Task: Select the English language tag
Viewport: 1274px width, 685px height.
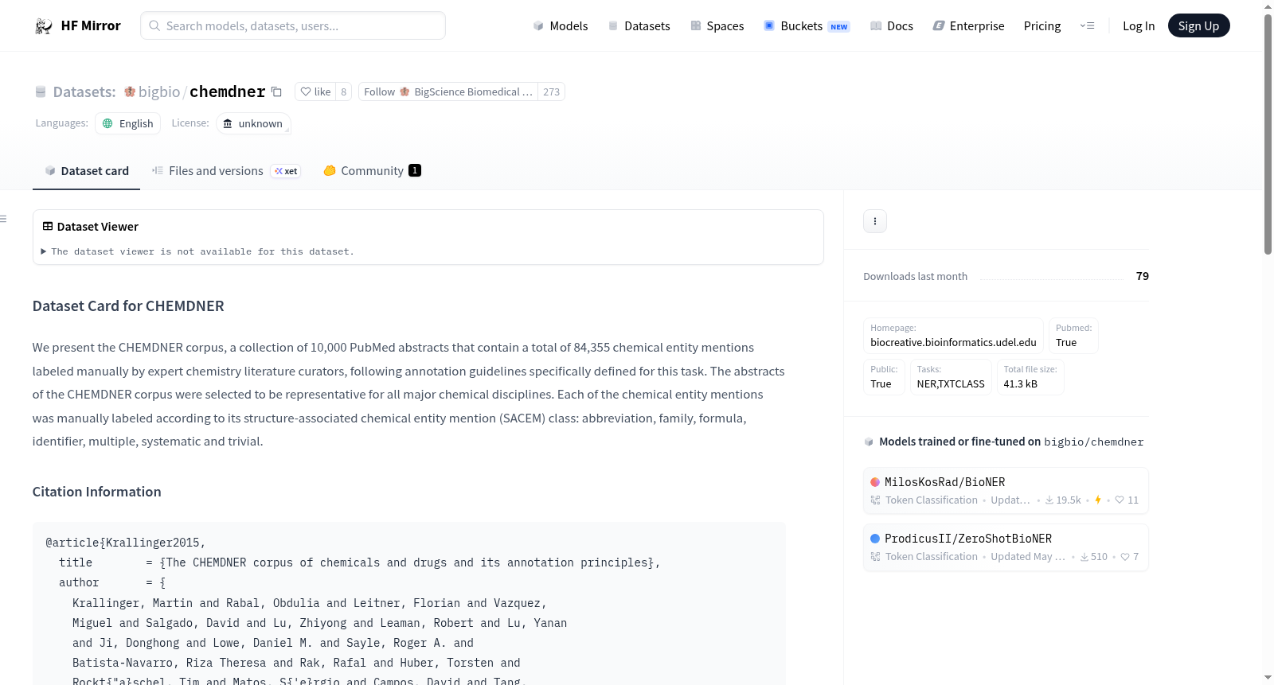Action: coord(128,123)
